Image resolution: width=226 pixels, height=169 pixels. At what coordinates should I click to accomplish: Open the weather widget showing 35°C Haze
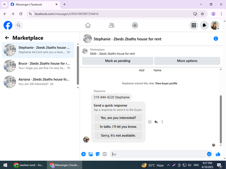pyautogui.click(x=152, y=165)
